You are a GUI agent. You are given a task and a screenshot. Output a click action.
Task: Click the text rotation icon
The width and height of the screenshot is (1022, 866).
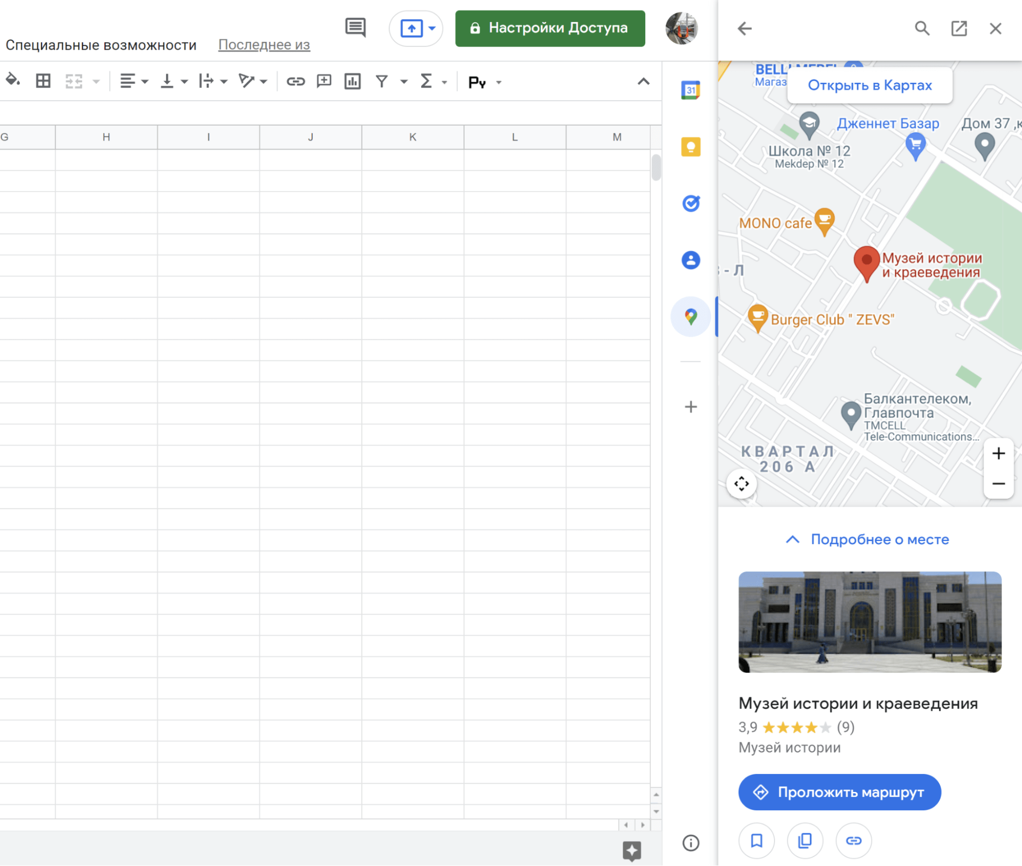246,81
